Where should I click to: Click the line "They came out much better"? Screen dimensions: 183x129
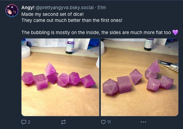click(71, 20)
